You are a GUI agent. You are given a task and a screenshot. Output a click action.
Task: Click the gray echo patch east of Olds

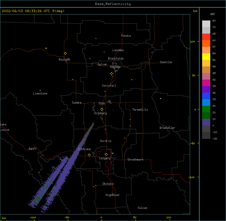coord(109,102)
